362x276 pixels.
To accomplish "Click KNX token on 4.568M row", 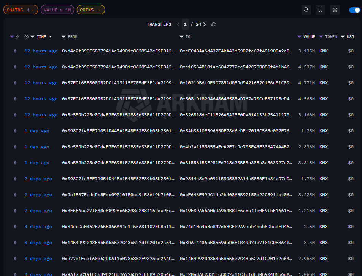I will pos(324,99).
